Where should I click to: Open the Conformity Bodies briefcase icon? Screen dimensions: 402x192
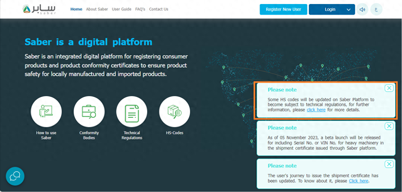[89, 112]
